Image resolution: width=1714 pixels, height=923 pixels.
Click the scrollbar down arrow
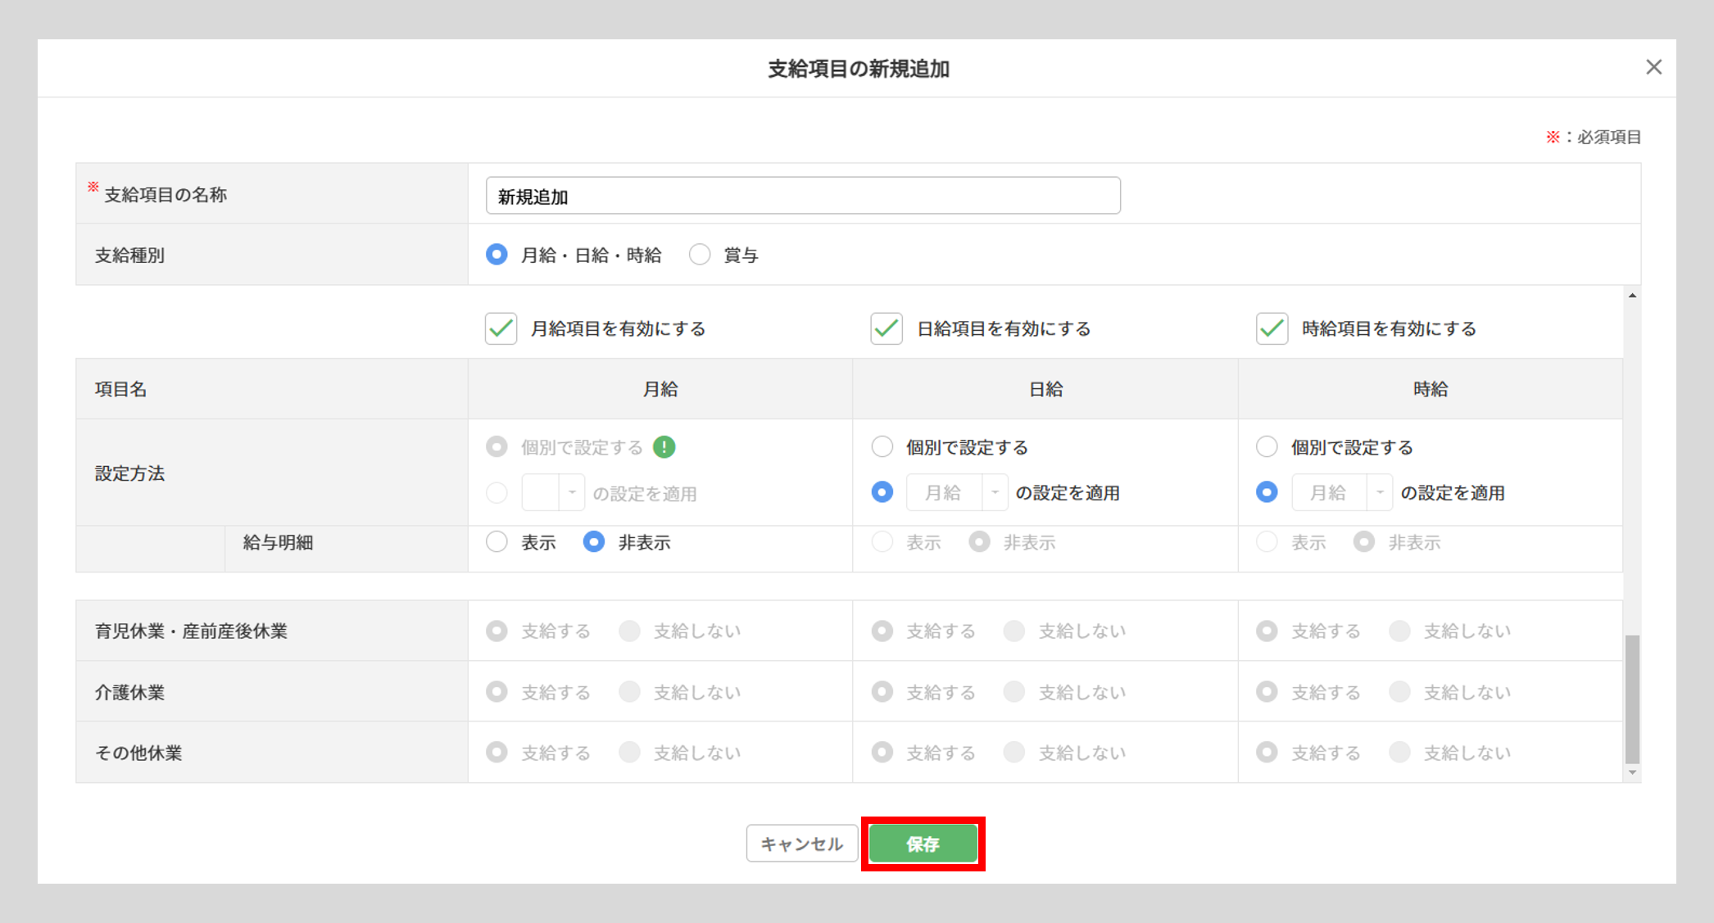click(1632, 772)
